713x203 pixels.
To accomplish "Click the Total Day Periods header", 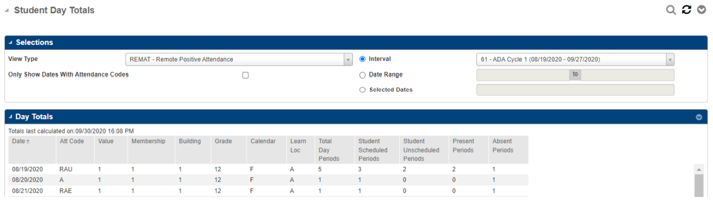I will (334, 150).
